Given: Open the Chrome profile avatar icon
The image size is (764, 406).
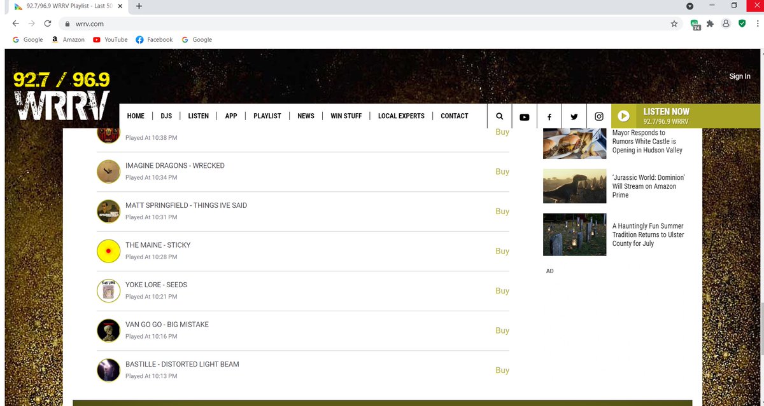Looking at the screenshot, I should (726, 24).
